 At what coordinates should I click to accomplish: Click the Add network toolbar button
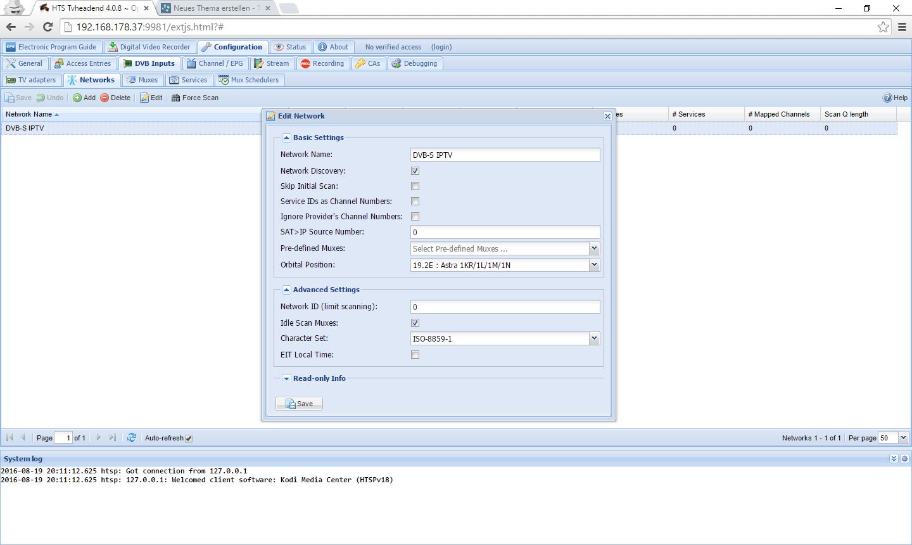click(84, 98)
